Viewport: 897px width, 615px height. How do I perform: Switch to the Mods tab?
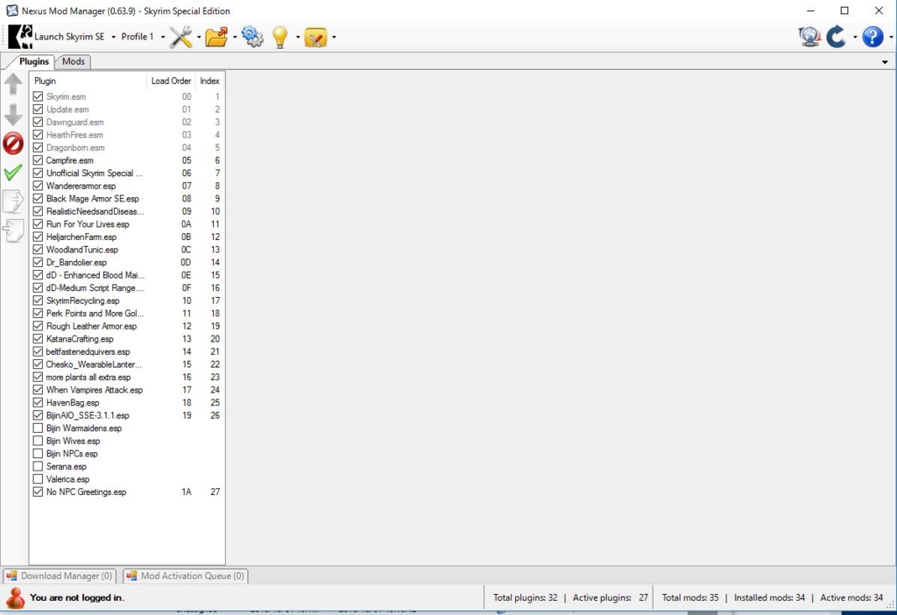click(x=74, y=61)
